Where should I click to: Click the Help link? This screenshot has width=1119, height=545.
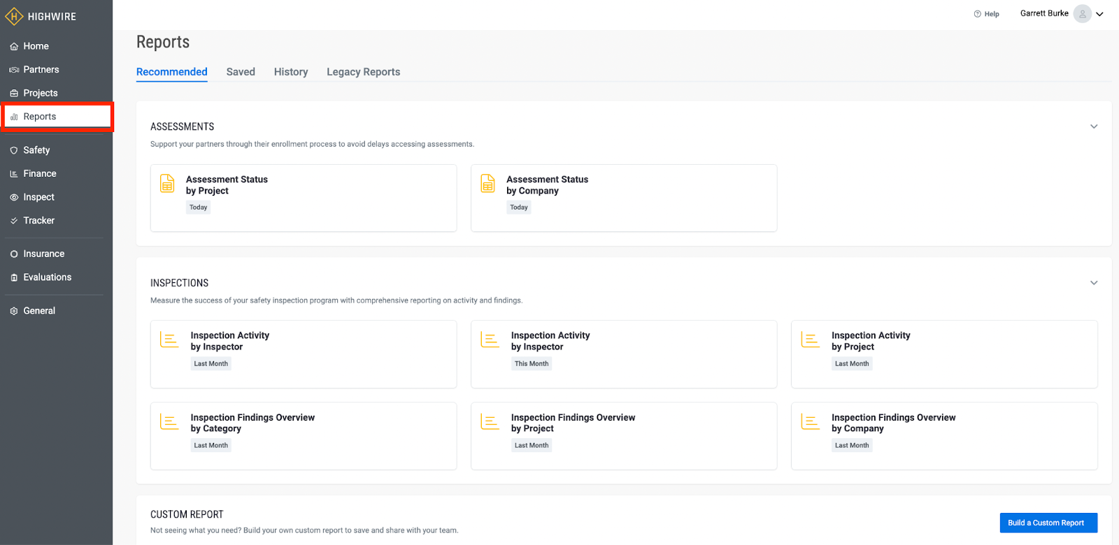pyautogui.click(x=986, y=14)
